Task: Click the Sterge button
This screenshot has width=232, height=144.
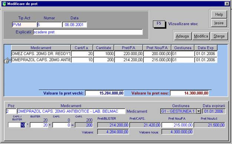Action: tap(219, 36)
